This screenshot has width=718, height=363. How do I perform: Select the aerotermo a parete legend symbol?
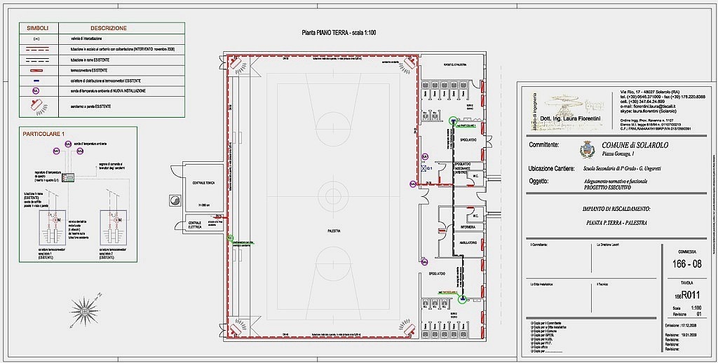click(38, 105)
